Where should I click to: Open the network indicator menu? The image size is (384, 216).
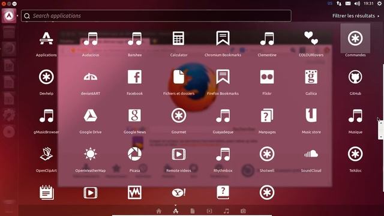339,4
